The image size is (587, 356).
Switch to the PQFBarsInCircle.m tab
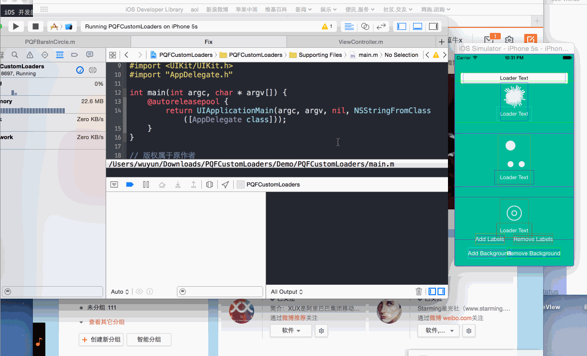tap(50, 42)
